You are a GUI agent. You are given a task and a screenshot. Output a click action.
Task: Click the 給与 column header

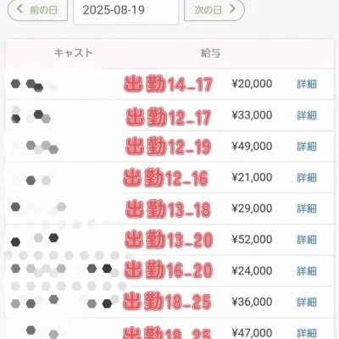pos(210,53)
